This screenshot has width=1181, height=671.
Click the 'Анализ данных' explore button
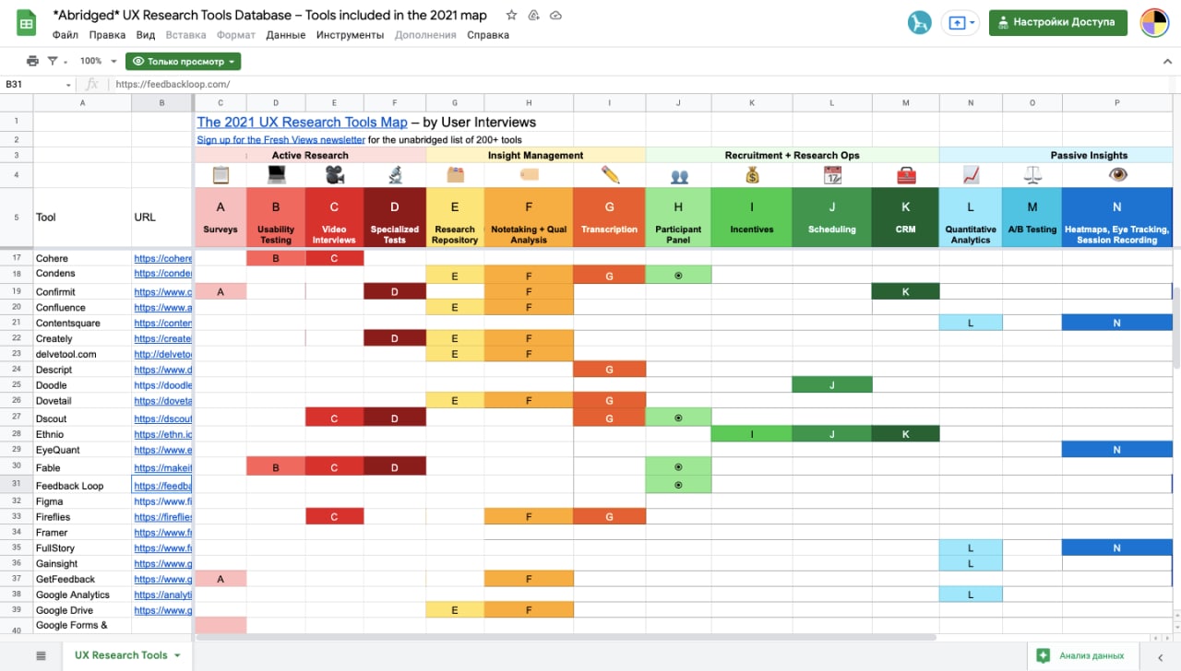pyautogui.click(x=1082, y=655)
